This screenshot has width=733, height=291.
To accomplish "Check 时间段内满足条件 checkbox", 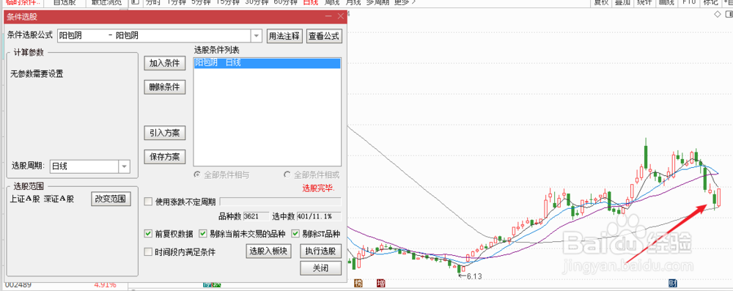I will [x=148, y=252].
